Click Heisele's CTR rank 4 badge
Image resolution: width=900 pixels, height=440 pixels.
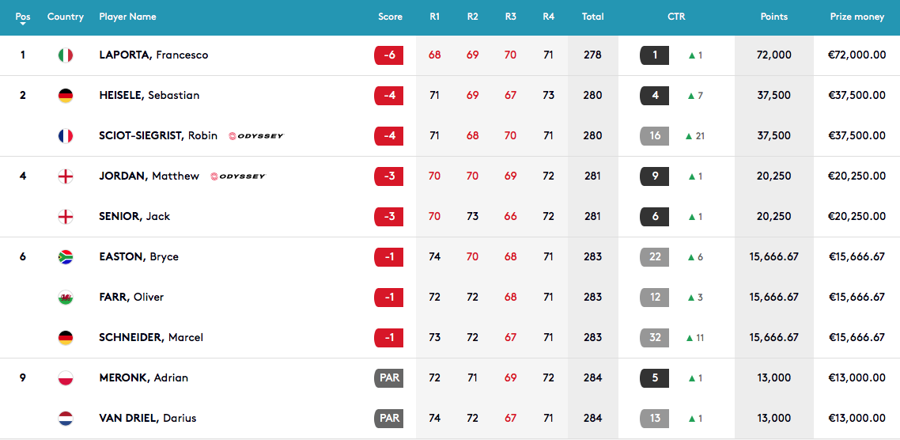pyautogui.click(x=654, y=95)
